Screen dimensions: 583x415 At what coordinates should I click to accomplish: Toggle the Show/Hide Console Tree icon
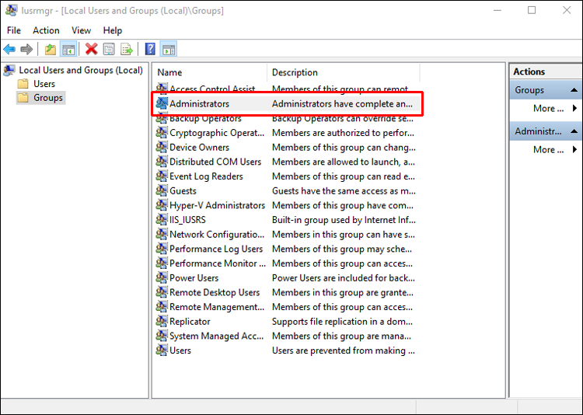tap(68, 49)
